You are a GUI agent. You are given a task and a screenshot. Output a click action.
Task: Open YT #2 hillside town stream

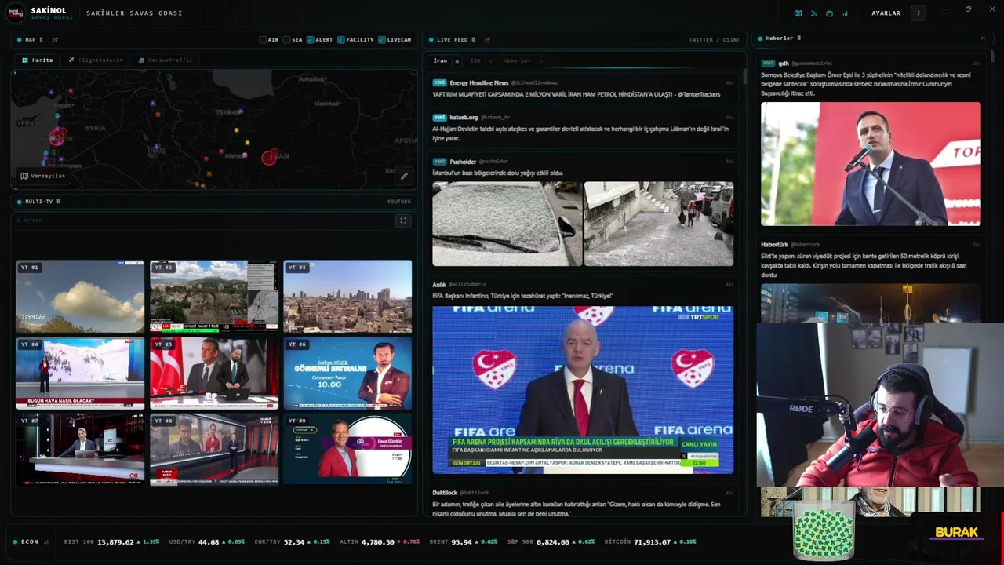pyautogui.click(x=214, y=297)
